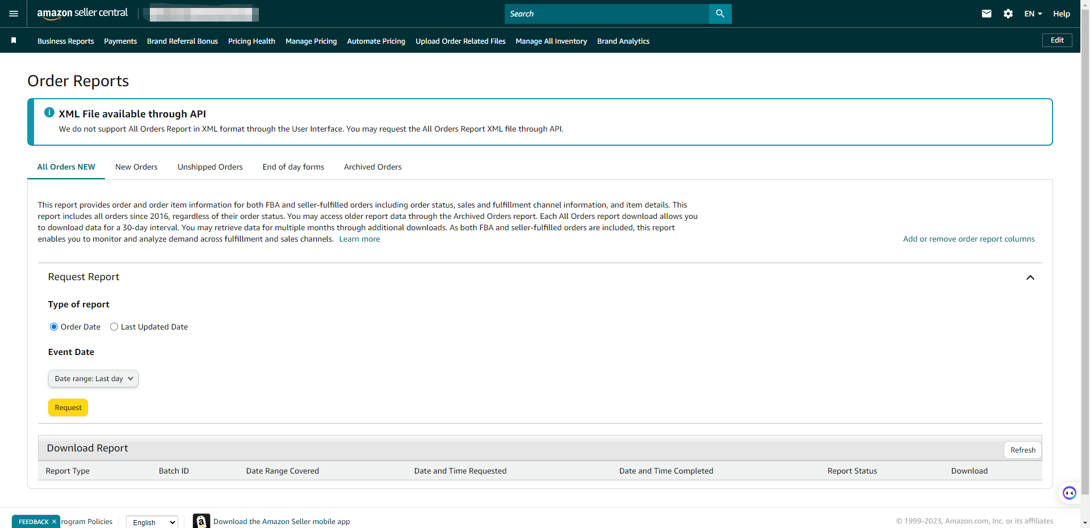Click Add or remove order report columns
The image size is (1090, 528).
tap(969, 239)
